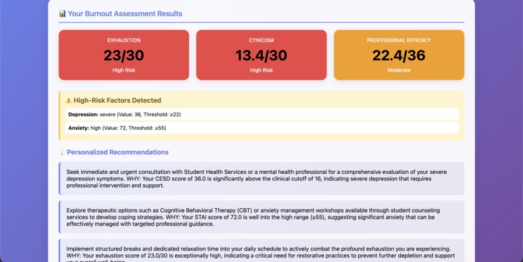This screenshot has height=262, width=523.
Task: Click Moderate label under Professional Efficacy
Action: click(399, 70)
